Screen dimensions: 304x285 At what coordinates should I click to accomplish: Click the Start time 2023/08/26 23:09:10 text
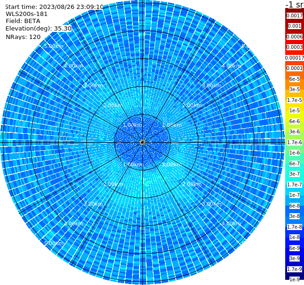pyautogui.click(x=55, y=7)
